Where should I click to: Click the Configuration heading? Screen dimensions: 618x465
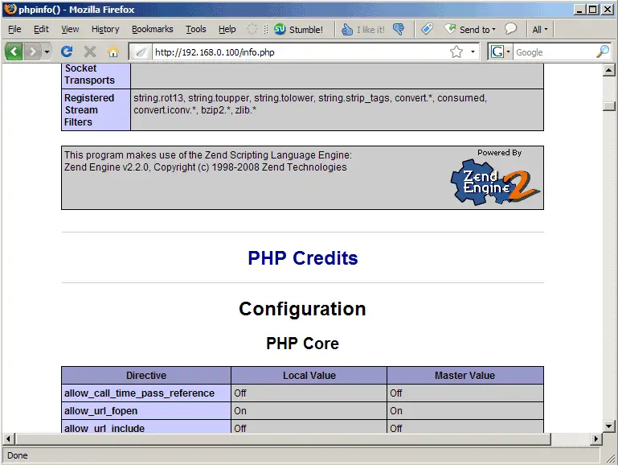click(x=303, y=309)
